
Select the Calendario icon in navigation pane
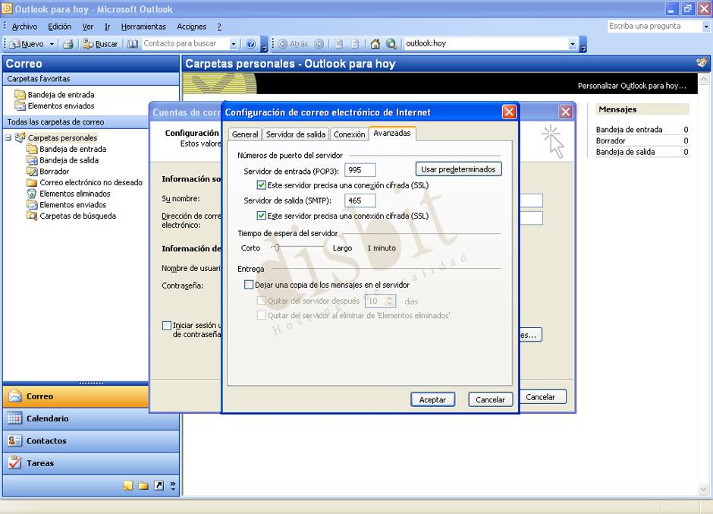click(17, 418)
